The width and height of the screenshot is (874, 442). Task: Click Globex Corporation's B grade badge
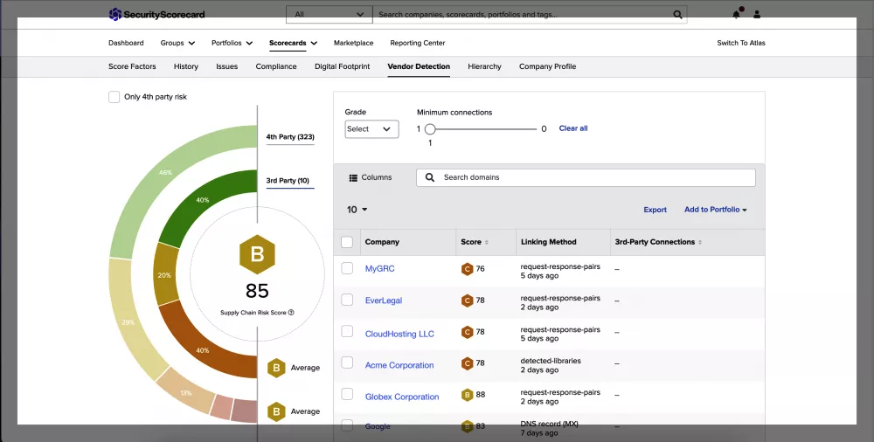(467, 395)
